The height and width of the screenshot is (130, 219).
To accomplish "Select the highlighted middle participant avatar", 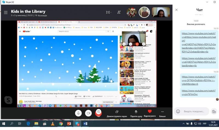I will click(144, 12).
